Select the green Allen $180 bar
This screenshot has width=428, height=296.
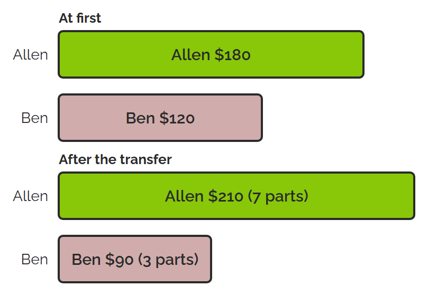pos(211,54)
